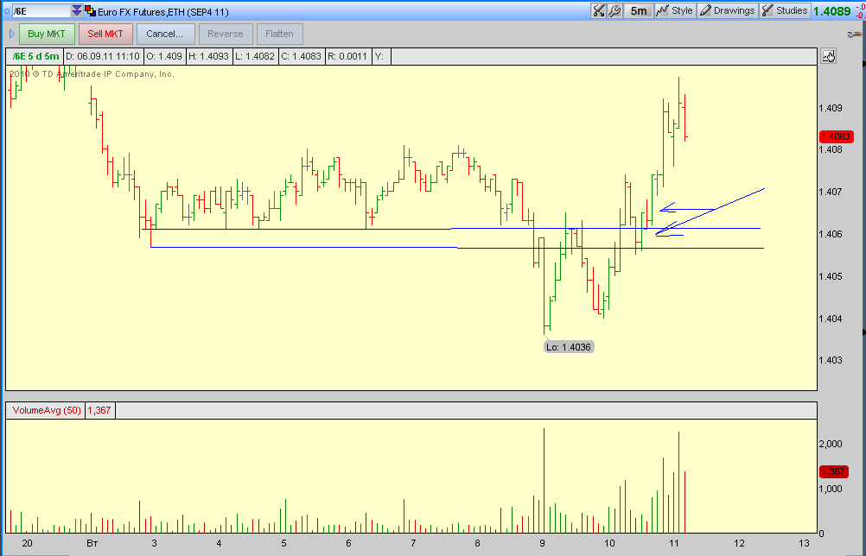Open the symbol selector dropdown arrow

click(77, 11)
